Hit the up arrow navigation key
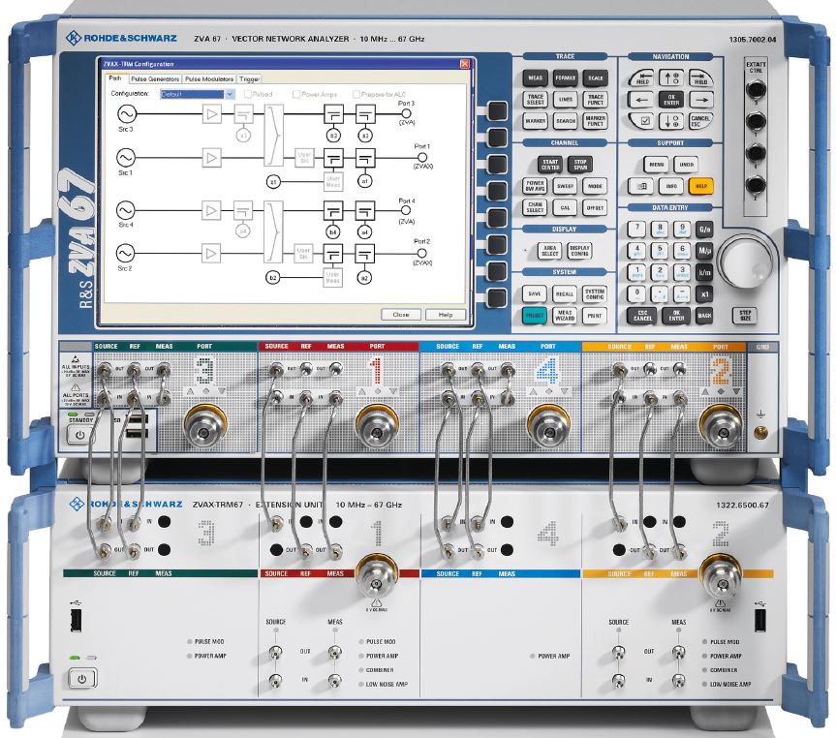Image resolution: width=836 pixels, height=738 pixels. pos(671,77)
